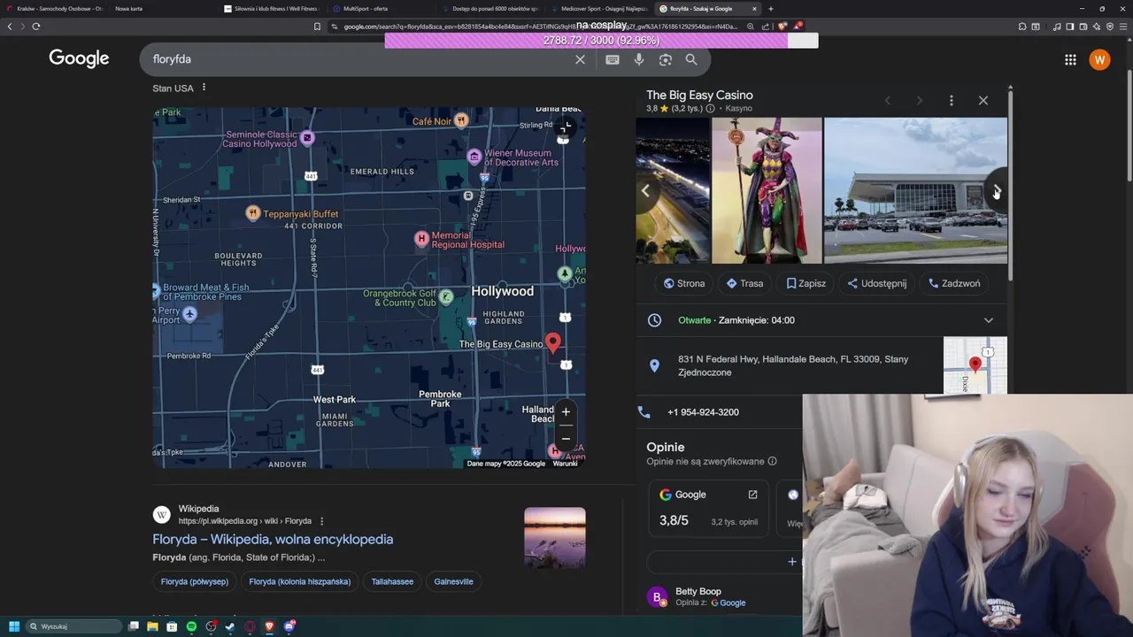Select the Floryda (kolonia hiszpańska) chip
Image resolution: width=1133 pixels, height=637 pixels.
coord(299,581)
